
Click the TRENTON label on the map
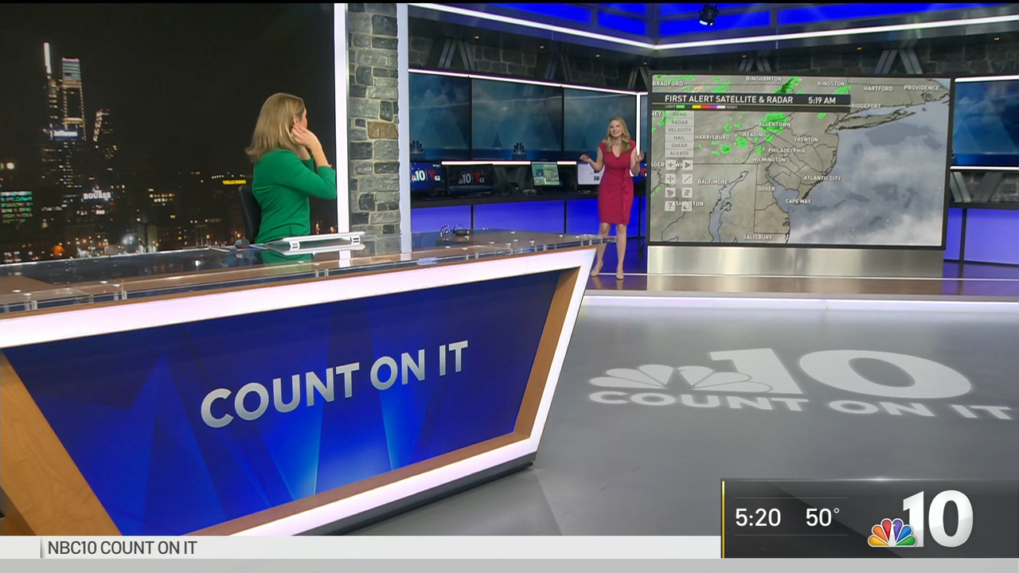pyautogui.click(x=806, y=139)
